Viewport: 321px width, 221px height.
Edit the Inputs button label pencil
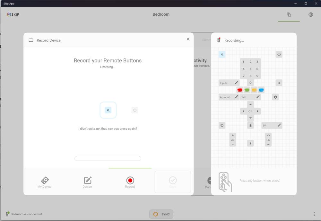tap(237, 83)
